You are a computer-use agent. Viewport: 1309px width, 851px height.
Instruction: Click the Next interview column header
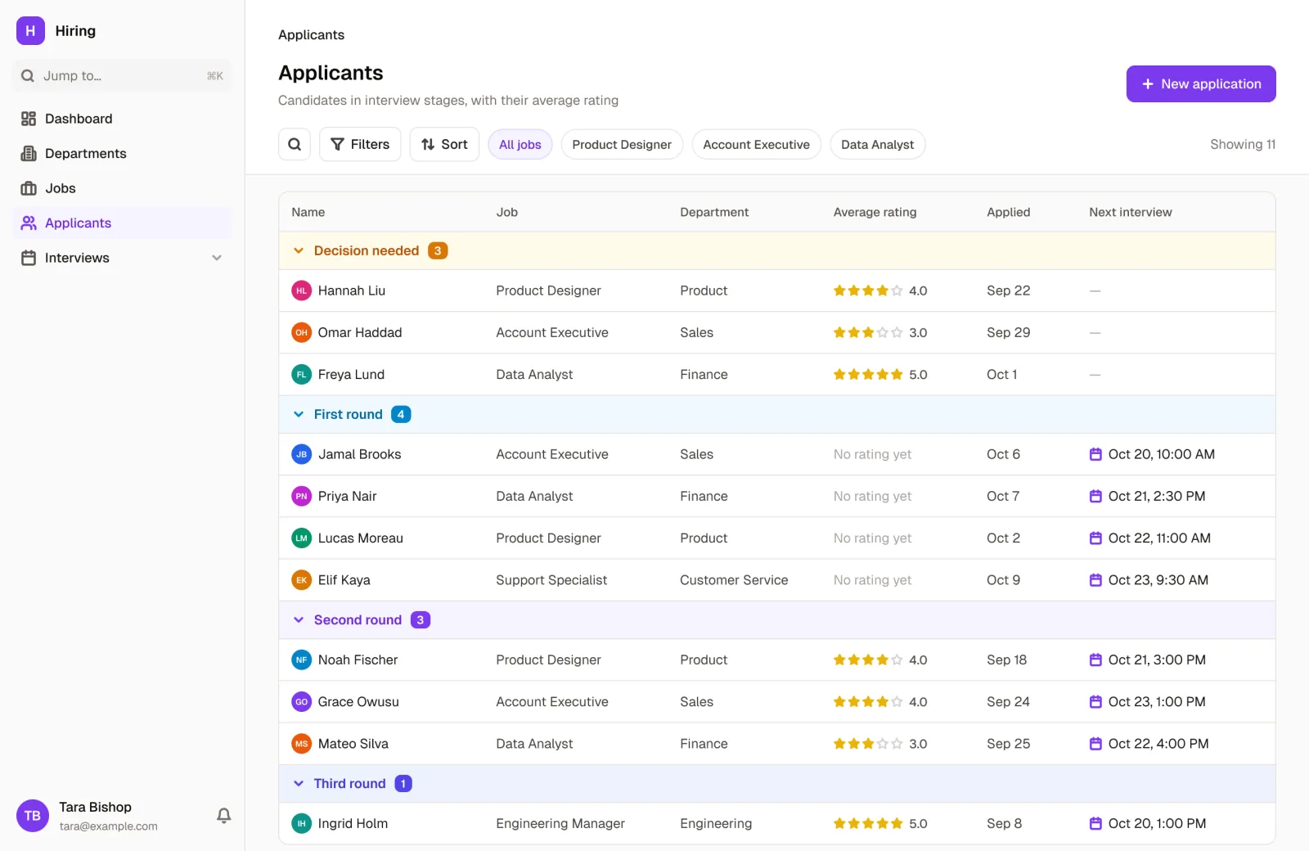[x=1130, y=212]
